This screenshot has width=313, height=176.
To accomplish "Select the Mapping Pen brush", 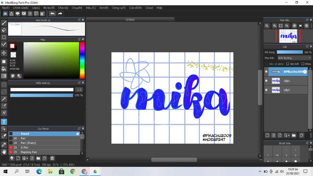I will point(44,152).
